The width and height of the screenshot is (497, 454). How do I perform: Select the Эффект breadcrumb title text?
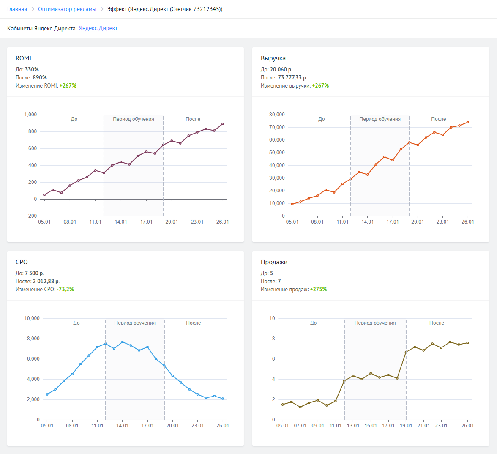click(165, 9)
